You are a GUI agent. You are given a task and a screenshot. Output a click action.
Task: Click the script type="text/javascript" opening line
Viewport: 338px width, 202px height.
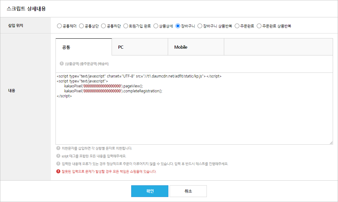pyautogui.click(x=82, y=81)
